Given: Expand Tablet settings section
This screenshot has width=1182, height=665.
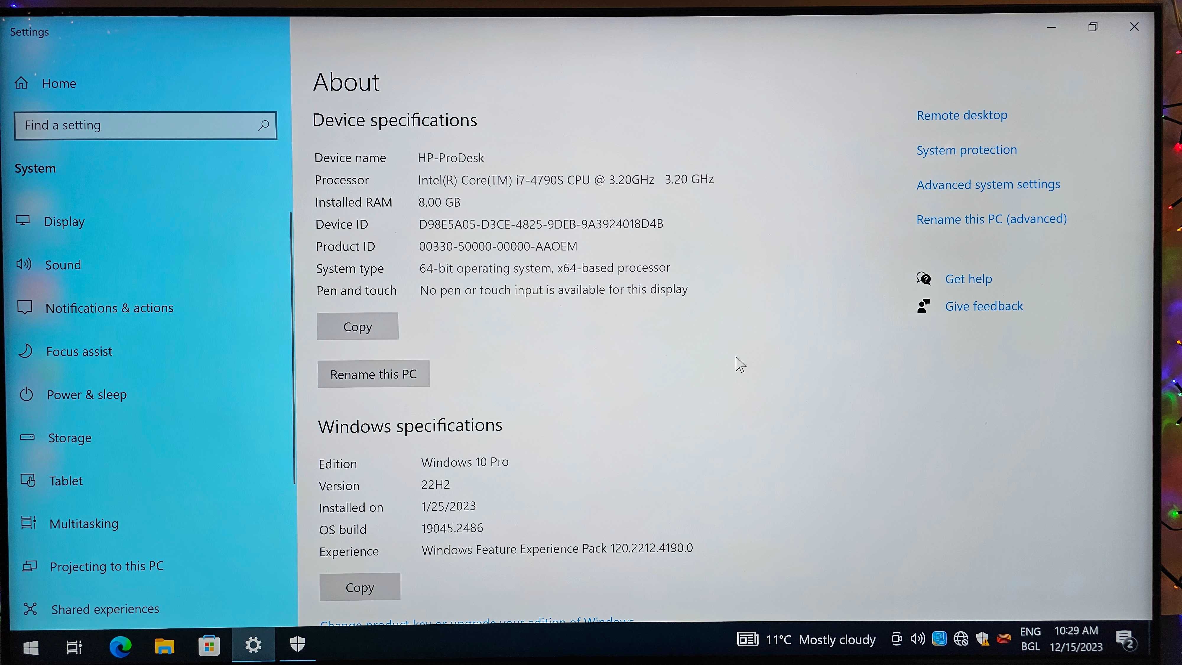Looking at the screenshot, I should (x=65, y=480).
